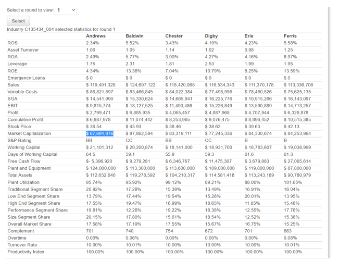The image size is (339, 273).
Task: Click the Days of Working Capital label
Action: (x=32, y=154)
